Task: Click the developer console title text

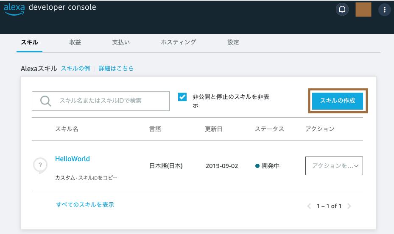Action: pyautogui.click(x=62, y=7)
